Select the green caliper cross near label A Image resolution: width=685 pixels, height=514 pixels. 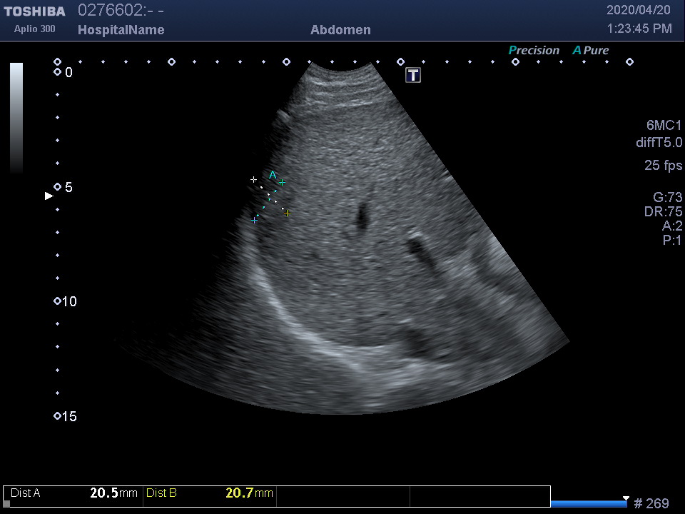282,183
